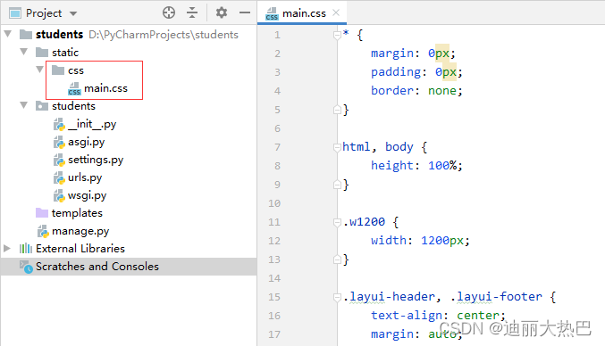Collapse the css folder
The width and height of the screenshot is (605, 346).
[40, 70]
